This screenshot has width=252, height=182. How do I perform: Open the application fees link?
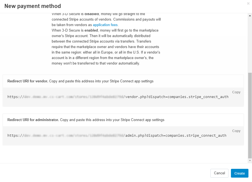[105, 25]
